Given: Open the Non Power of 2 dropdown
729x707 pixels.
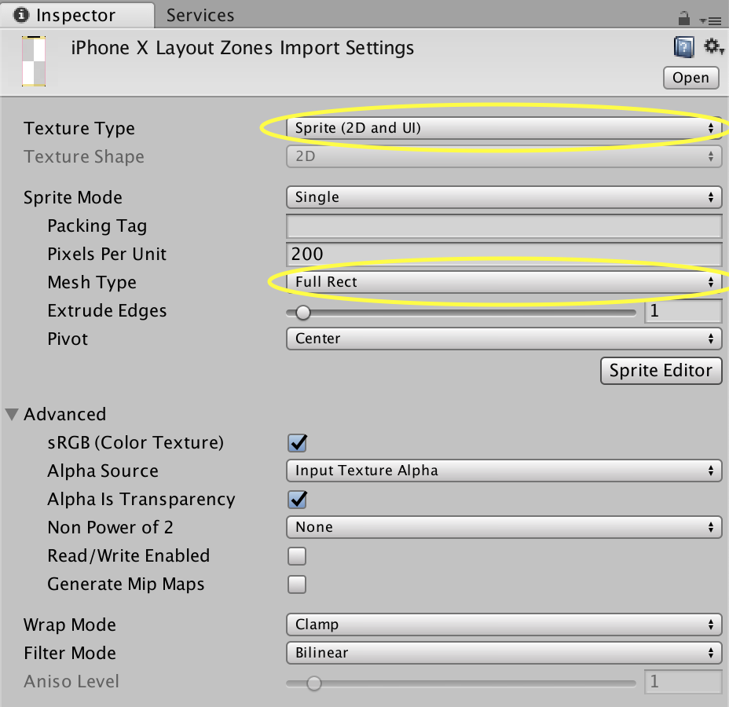Looking at the screenshot, I should click(504, 527).
